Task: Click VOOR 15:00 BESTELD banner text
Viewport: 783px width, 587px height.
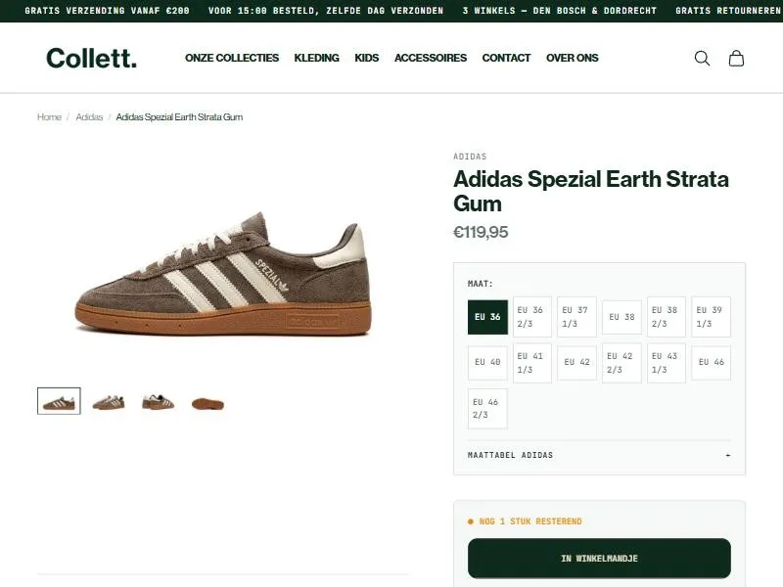Action: 326,11
